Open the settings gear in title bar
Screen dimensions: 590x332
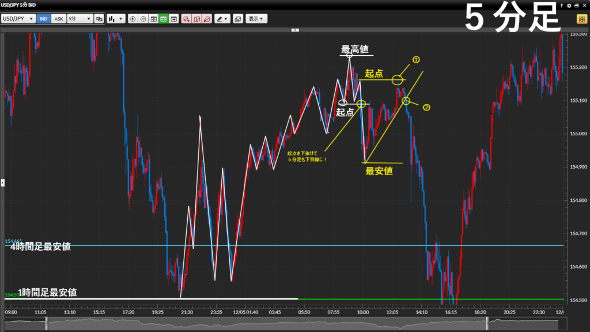point(569,5)
